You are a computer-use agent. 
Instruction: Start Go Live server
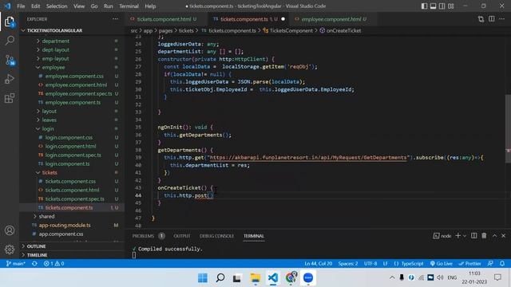[x=442, y=264]
